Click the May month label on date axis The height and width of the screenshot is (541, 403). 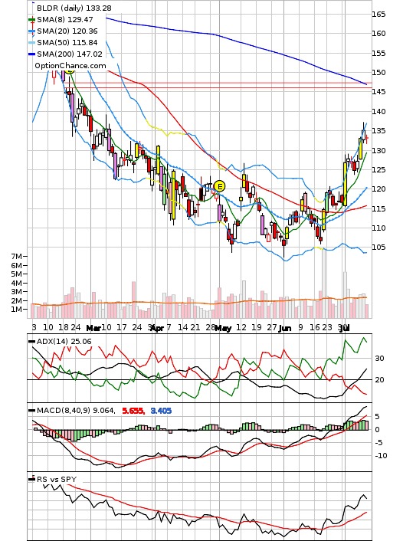pos(223,328)
